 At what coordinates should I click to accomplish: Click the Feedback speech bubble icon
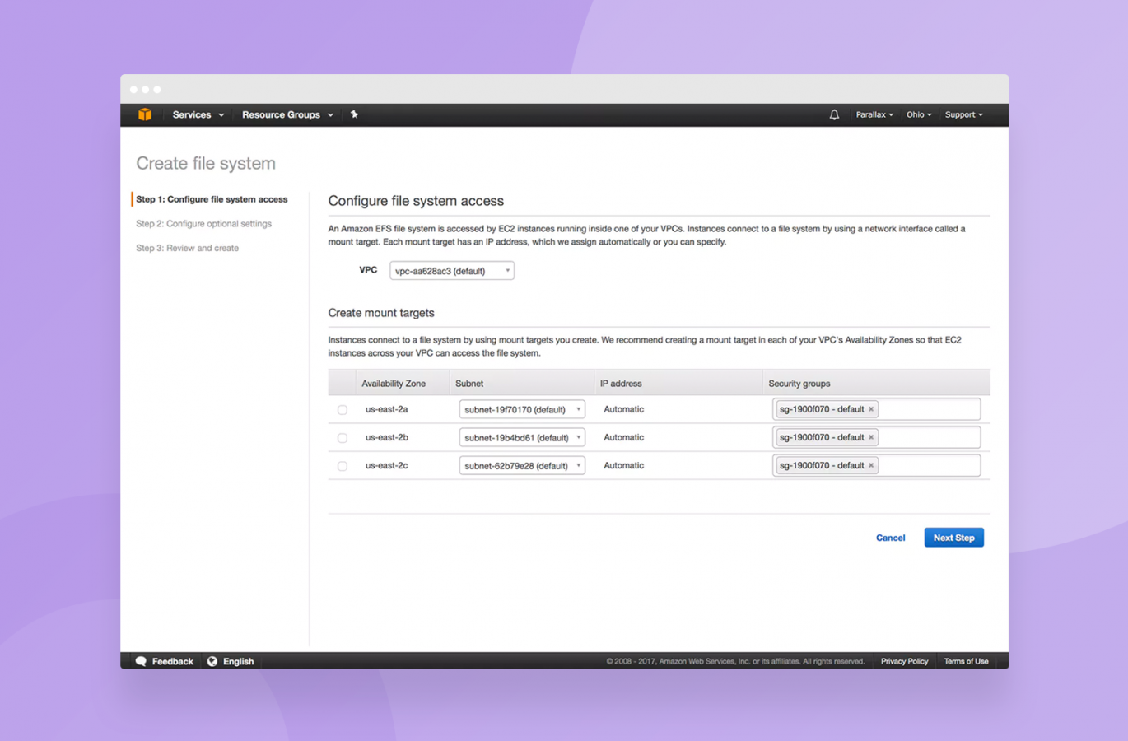pos(141,661)
